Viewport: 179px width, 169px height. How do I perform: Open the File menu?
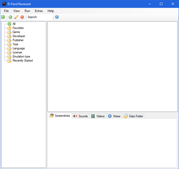6,11
